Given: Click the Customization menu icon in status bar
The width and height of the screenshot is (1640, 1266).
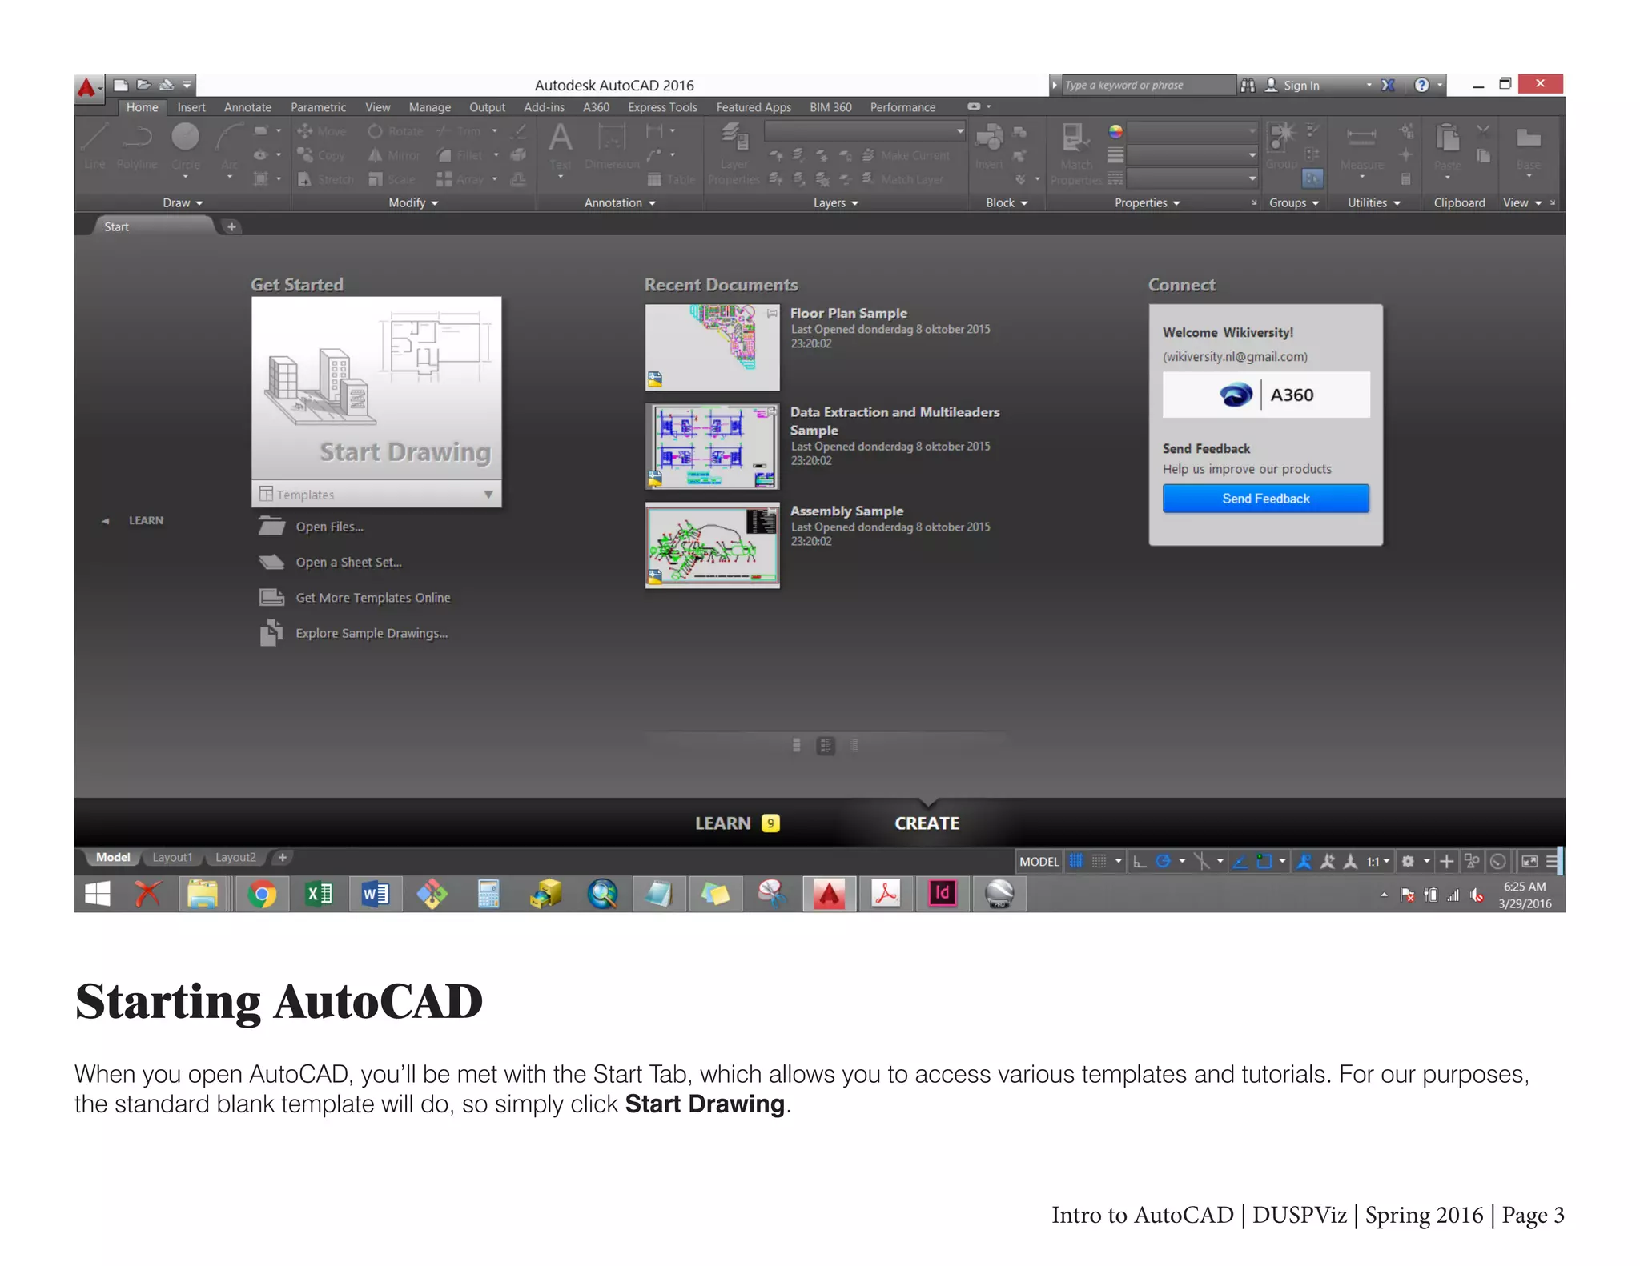Looking at the screenshot, I should [x=1551, y=861].
